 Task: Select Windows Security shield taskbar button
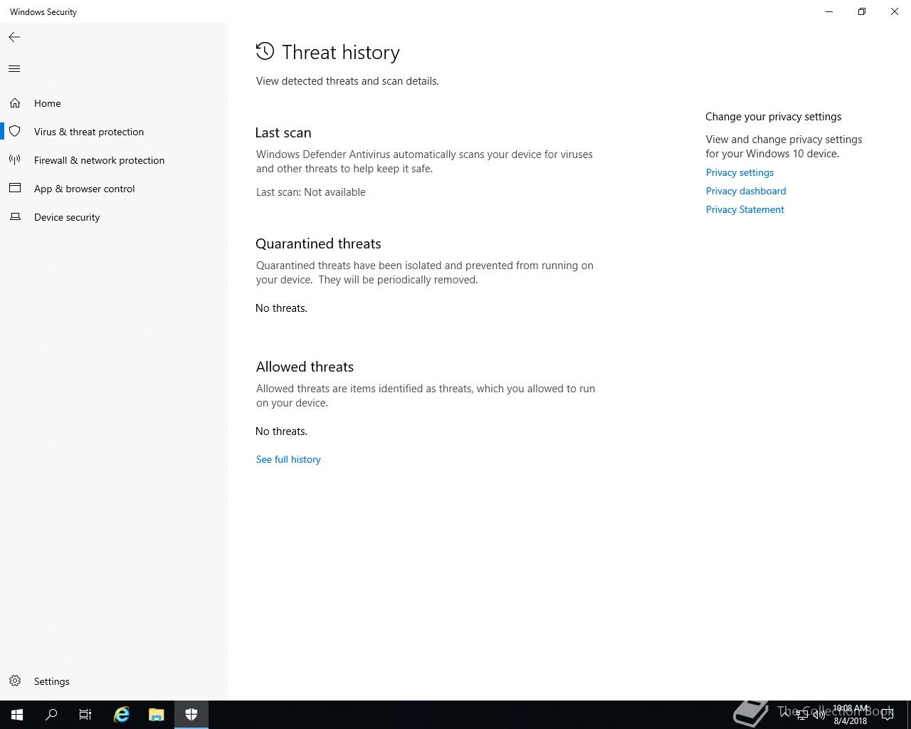[191, 715]
